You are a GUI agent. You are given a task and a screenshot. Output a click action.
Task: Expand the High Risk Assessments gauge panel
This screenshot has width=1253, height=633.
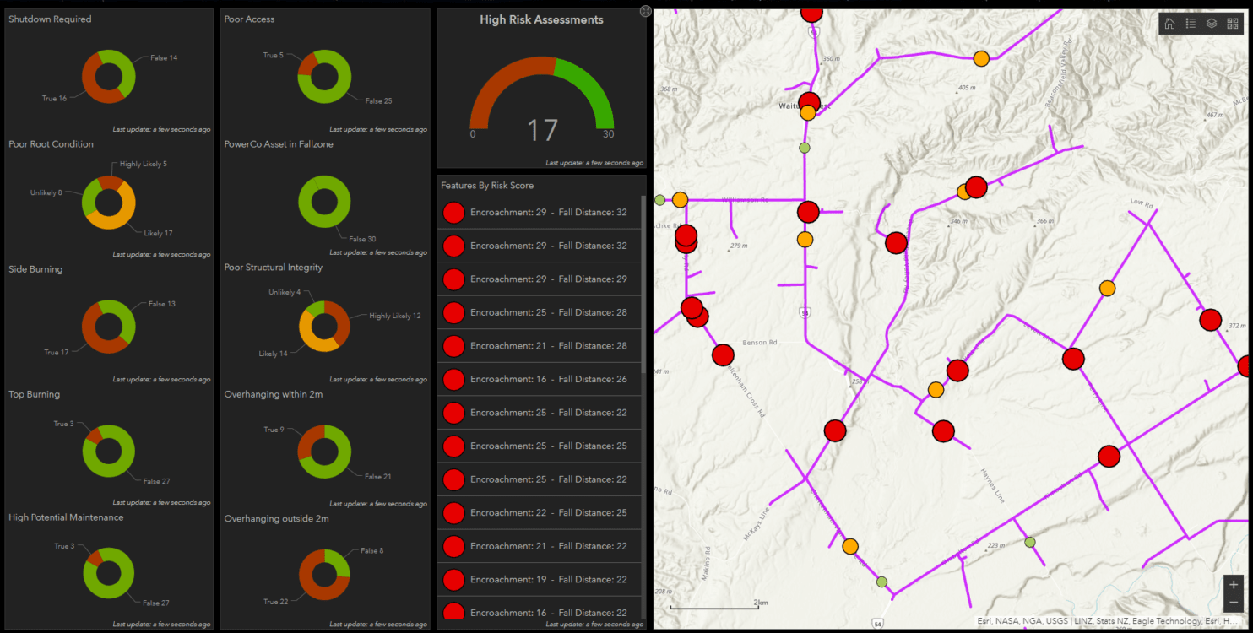pos(645,11)
